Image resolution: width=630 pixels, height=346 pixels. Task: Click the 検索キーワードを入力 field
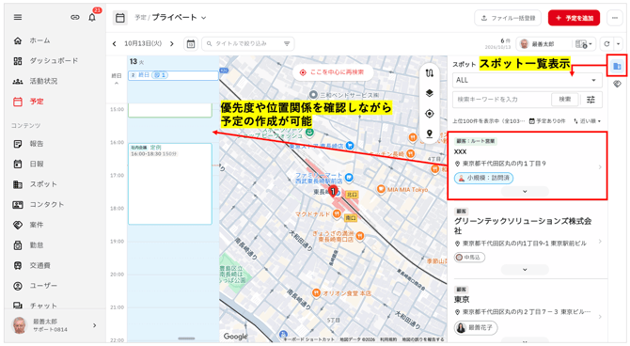pos(502,100)
